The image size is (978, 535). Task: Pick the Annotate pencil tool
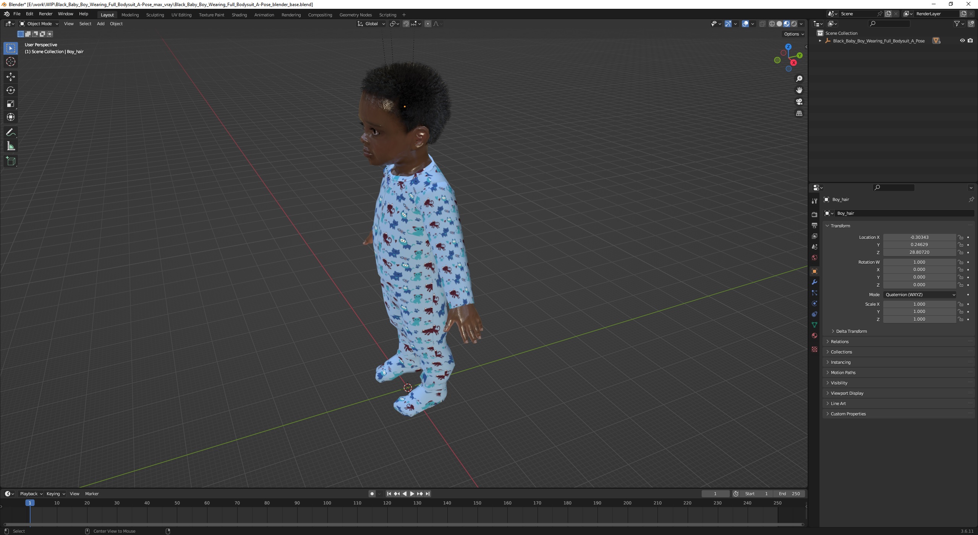pyautogui.click(x=11, y=133)
